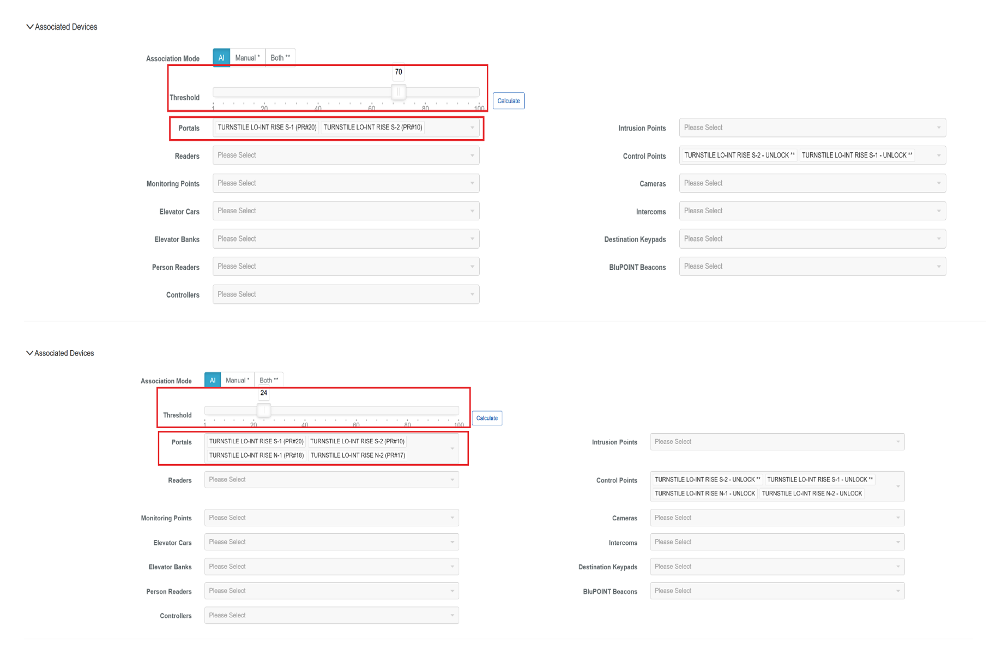The height and width of the screenshot is (661, 1002).
Task: Open the Cameras dropdown
Action: 812,183
